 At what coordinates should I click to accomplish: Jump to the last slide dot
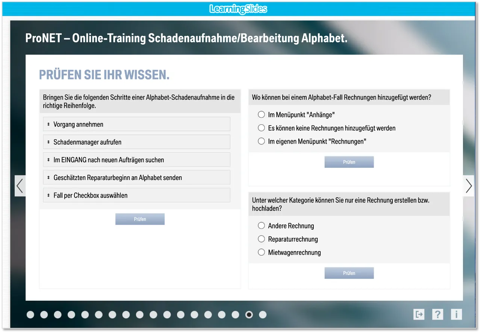[263, 315]
